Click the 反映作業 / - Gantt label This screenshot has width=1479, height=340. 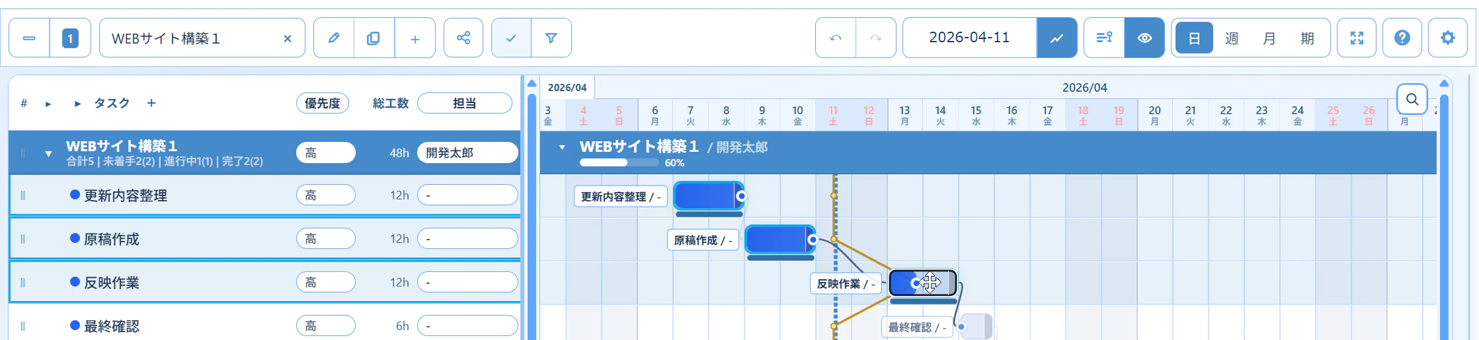[x=846, y=284]
